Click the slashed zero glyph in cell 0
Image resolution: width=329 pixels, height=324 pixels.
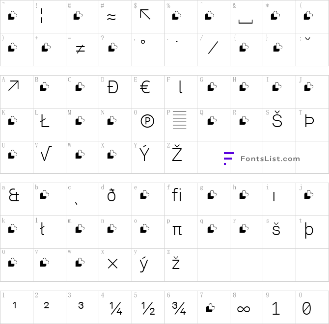[306, 308]
